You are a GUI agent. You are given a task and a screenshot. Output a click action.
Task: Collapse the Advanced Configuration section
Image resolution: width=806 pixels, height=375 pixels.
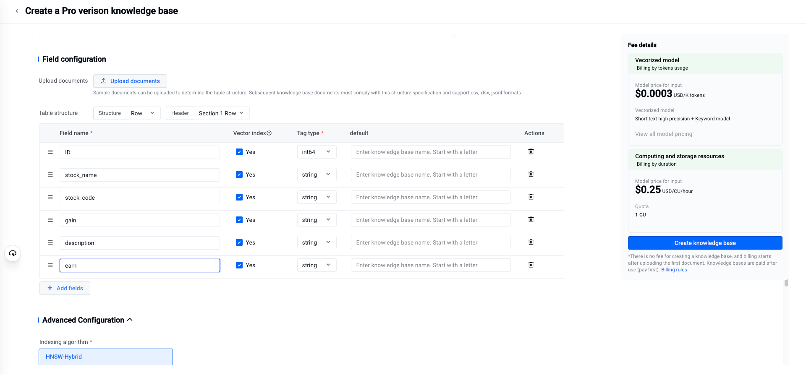[x=130, y=320]
